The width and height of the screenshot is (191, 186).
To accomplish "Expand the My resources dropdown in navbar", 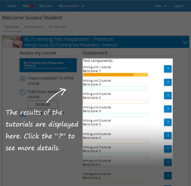I will [72, 6].
